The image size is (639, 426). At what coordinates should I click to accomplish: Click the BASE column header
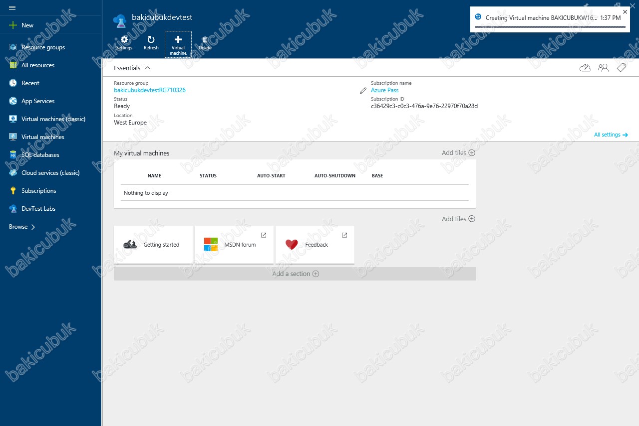click(x=377, y=176)
